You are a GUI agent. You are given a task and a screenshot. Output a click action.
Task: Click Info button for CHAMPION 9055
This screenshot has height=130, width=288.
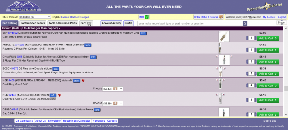pyautogui.click(x=93, y=57)
